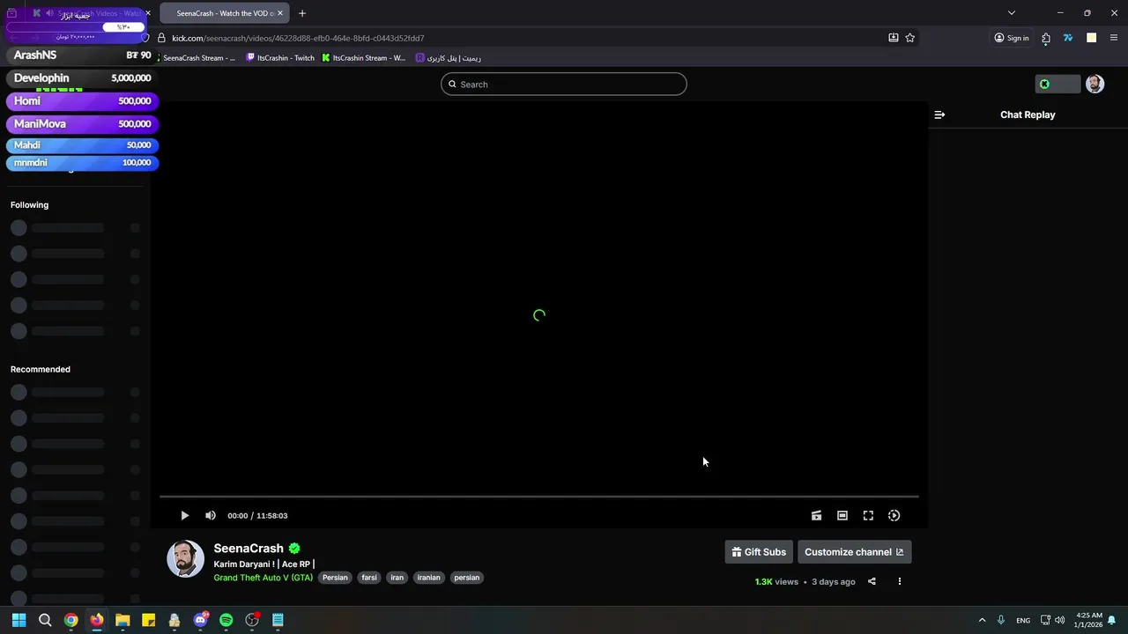
Task: Select the lowercase persian tag
Action: pos(467,578)
